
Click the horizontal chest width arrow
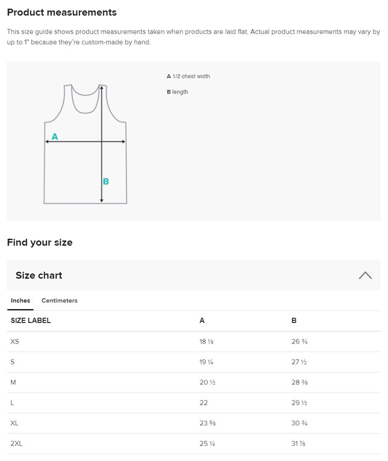tap(78, 141)
